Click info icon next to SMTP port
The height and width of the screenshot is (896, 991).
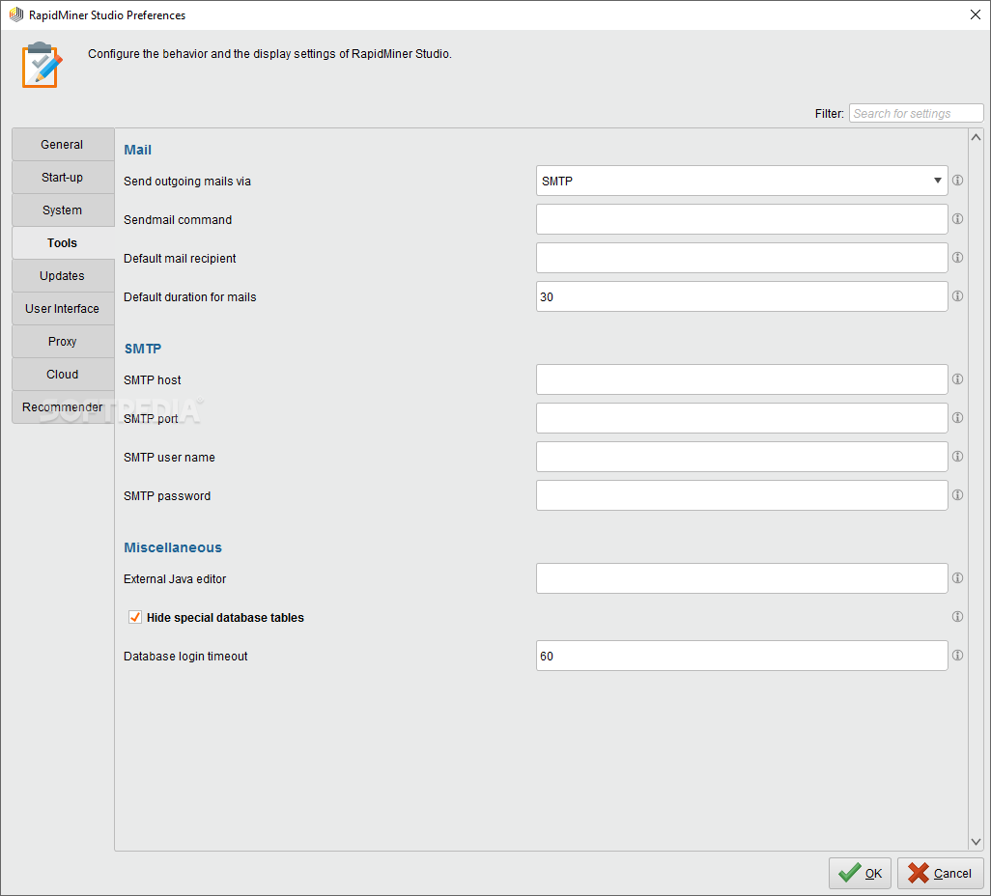[957, 418]
